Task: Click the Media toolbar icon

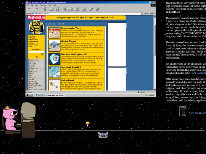Action: click(x=77, y=9)
